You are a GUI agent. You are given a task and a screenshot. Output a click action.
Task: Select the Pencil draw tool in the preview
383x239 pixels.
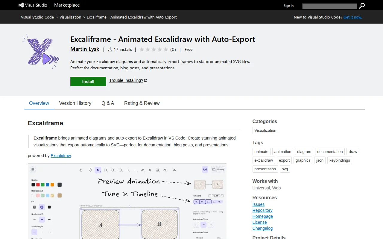click(x=142, y=170)
